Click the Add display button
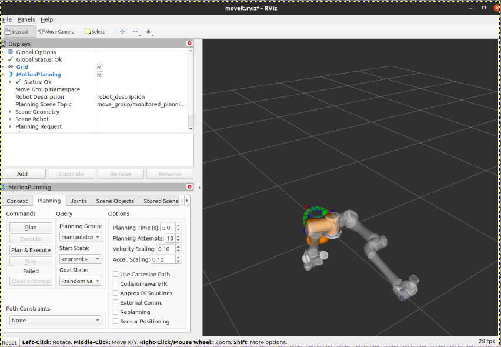 point(22,174)
